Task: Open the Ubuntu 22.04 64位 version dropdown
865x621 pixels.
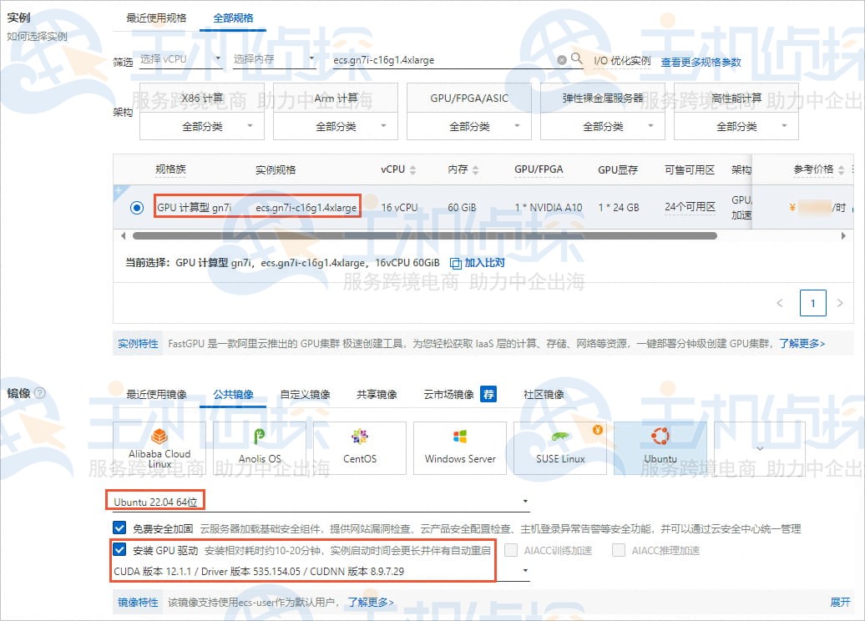Action: [x=524, y=501]
